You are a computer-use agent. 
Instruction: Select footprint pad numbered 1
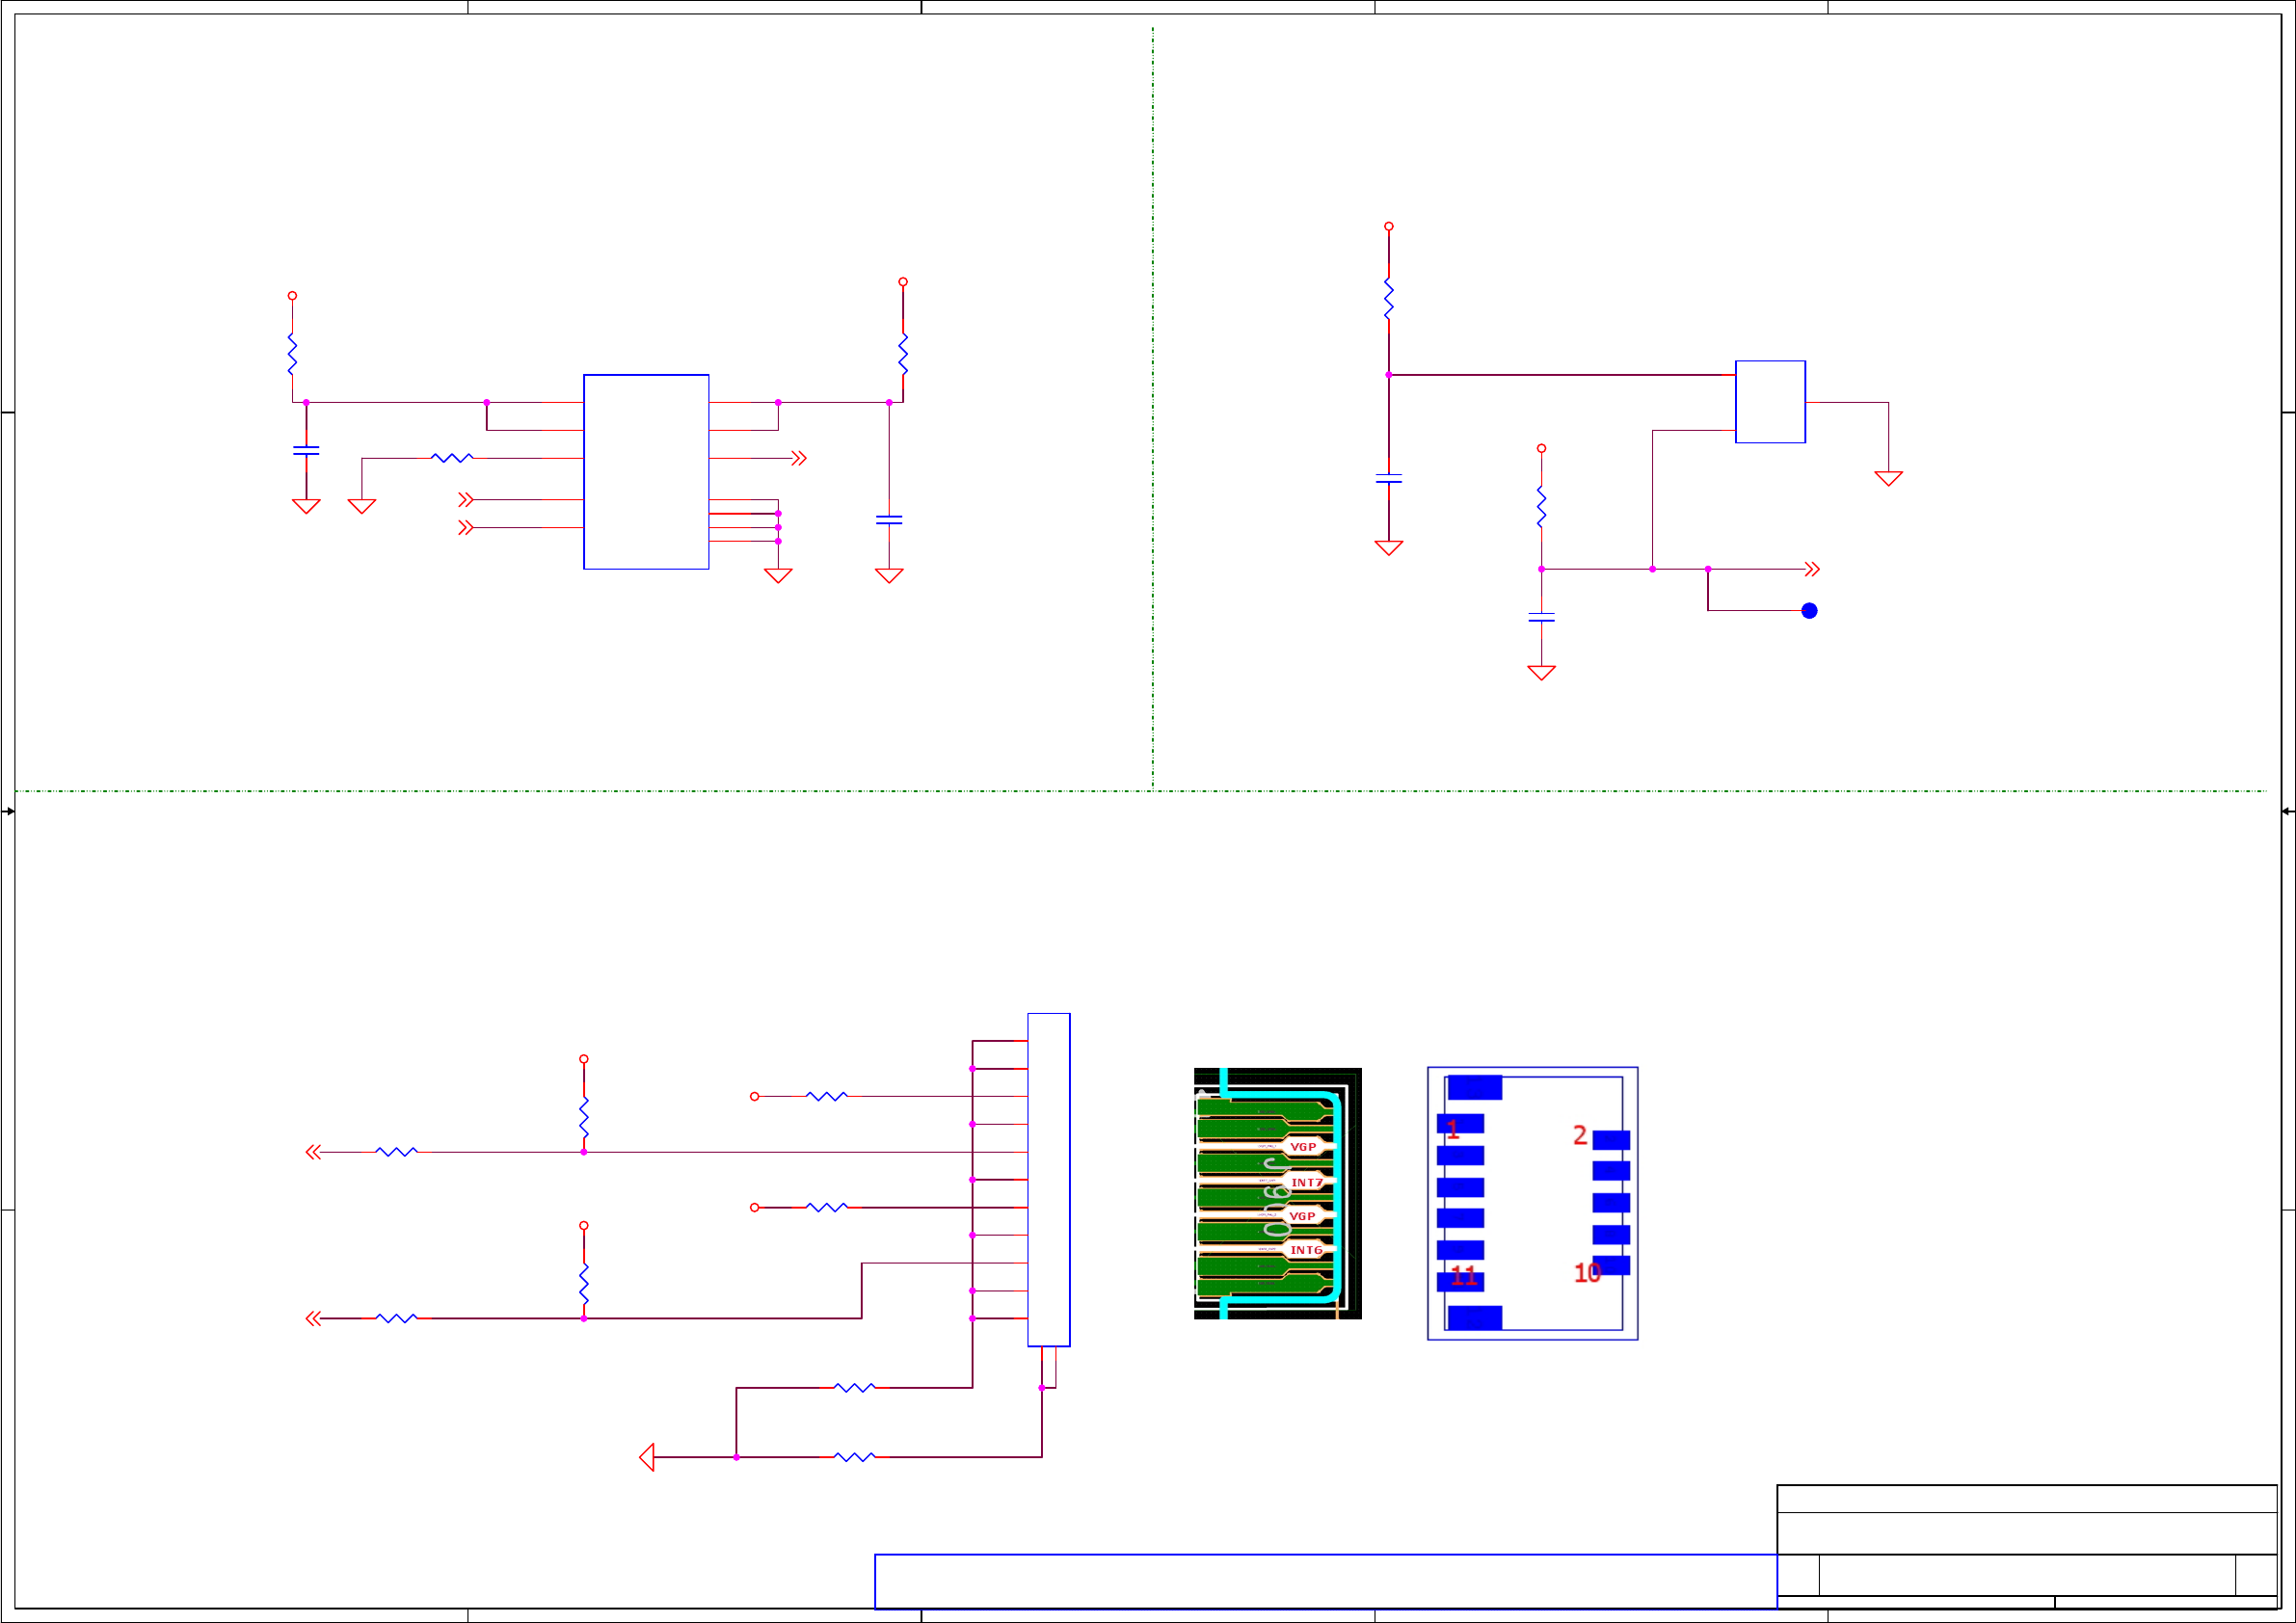(x=1460, y=1124)
